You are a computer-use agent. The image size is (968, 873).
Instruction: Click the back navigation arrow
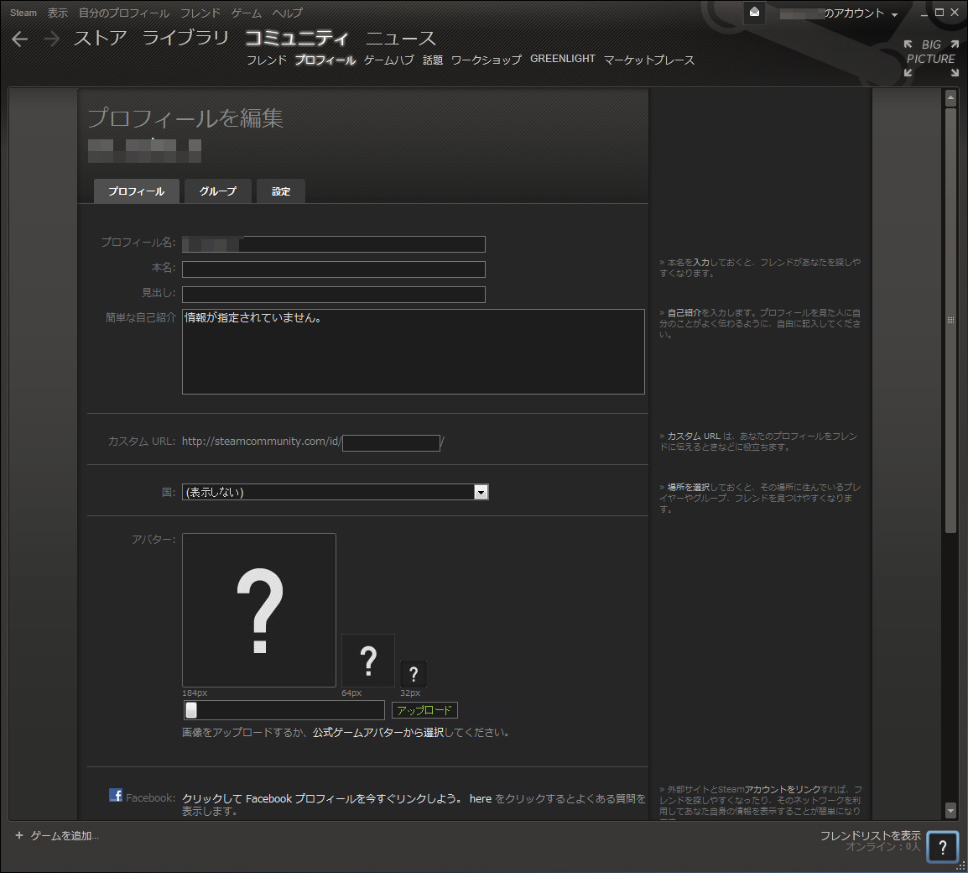(20, 39)
